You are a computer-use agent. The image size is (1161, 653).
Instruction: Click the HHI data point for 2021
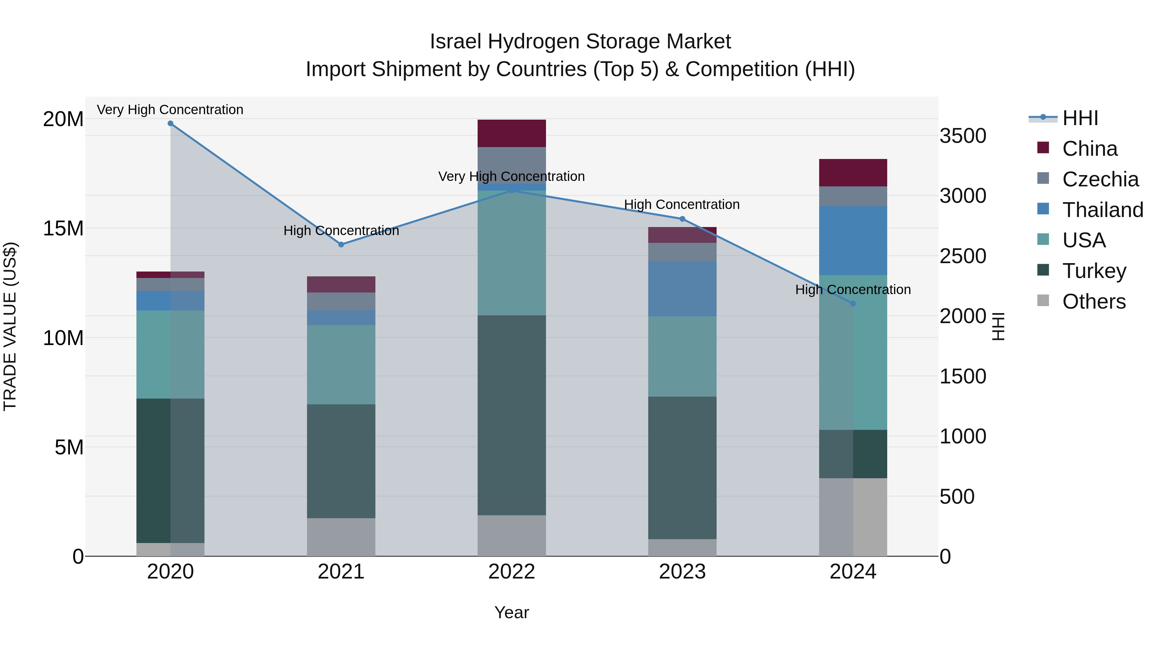coord(341,245)
